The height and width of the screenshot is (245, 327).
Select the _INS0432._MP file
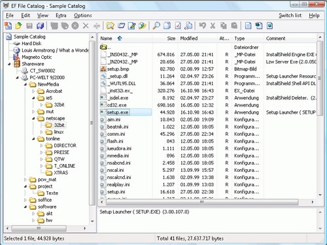(122, 55)
